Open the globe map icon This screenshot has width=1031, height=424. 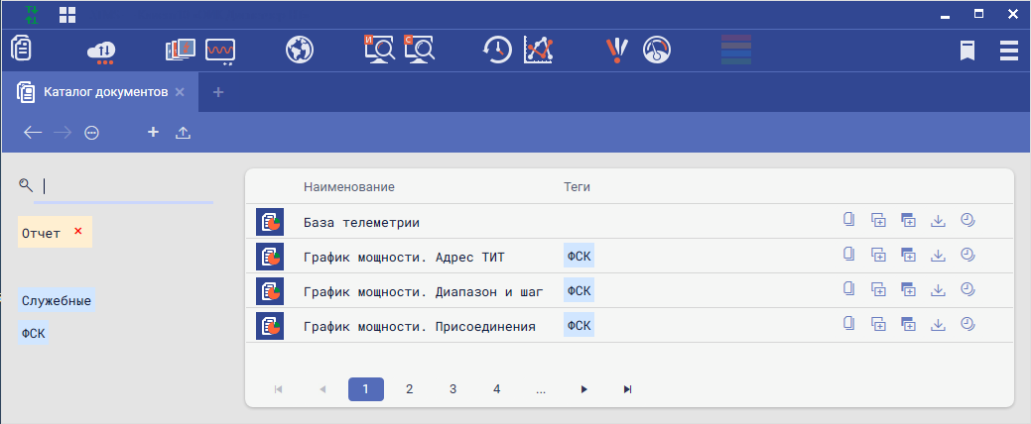(300, 50)
